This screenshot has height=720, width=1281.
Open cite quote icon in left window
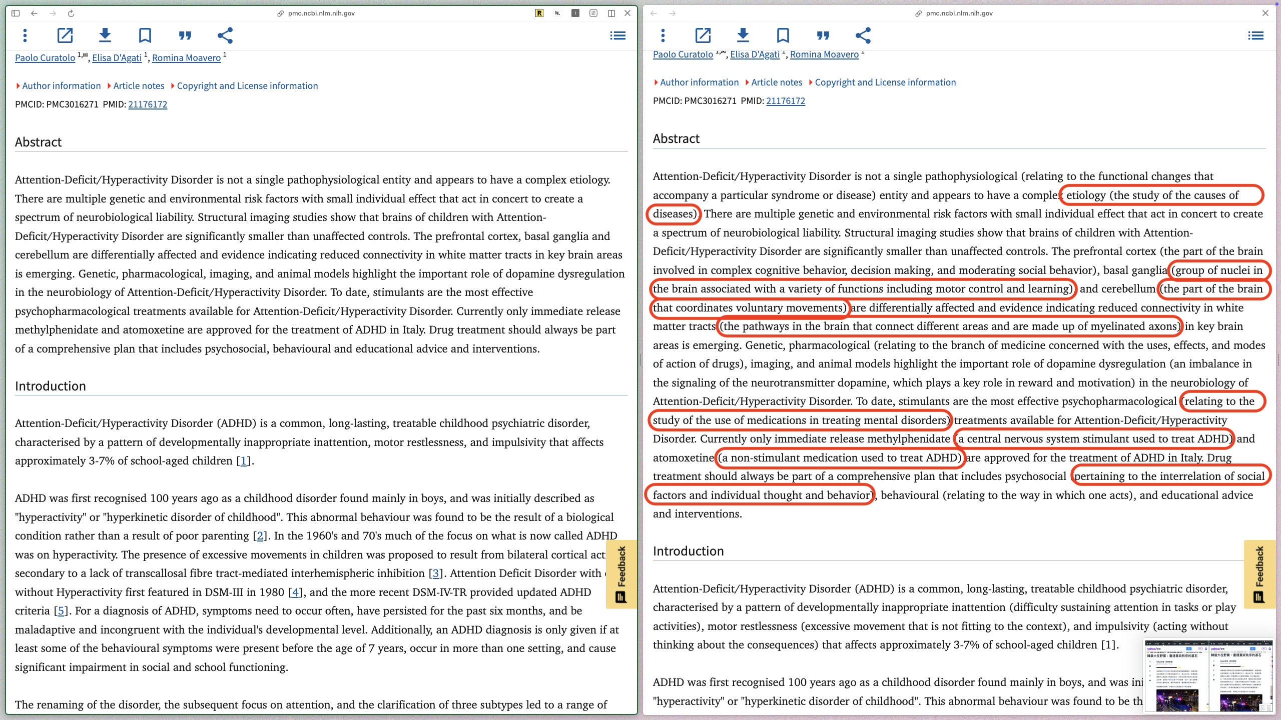pos(185,35)
